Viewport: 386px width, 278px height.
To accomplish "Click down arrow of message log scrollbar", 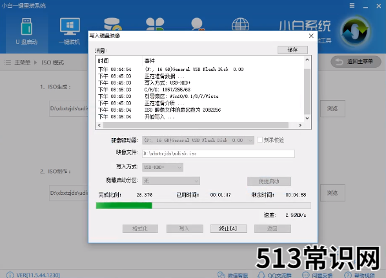I will 307,118.
